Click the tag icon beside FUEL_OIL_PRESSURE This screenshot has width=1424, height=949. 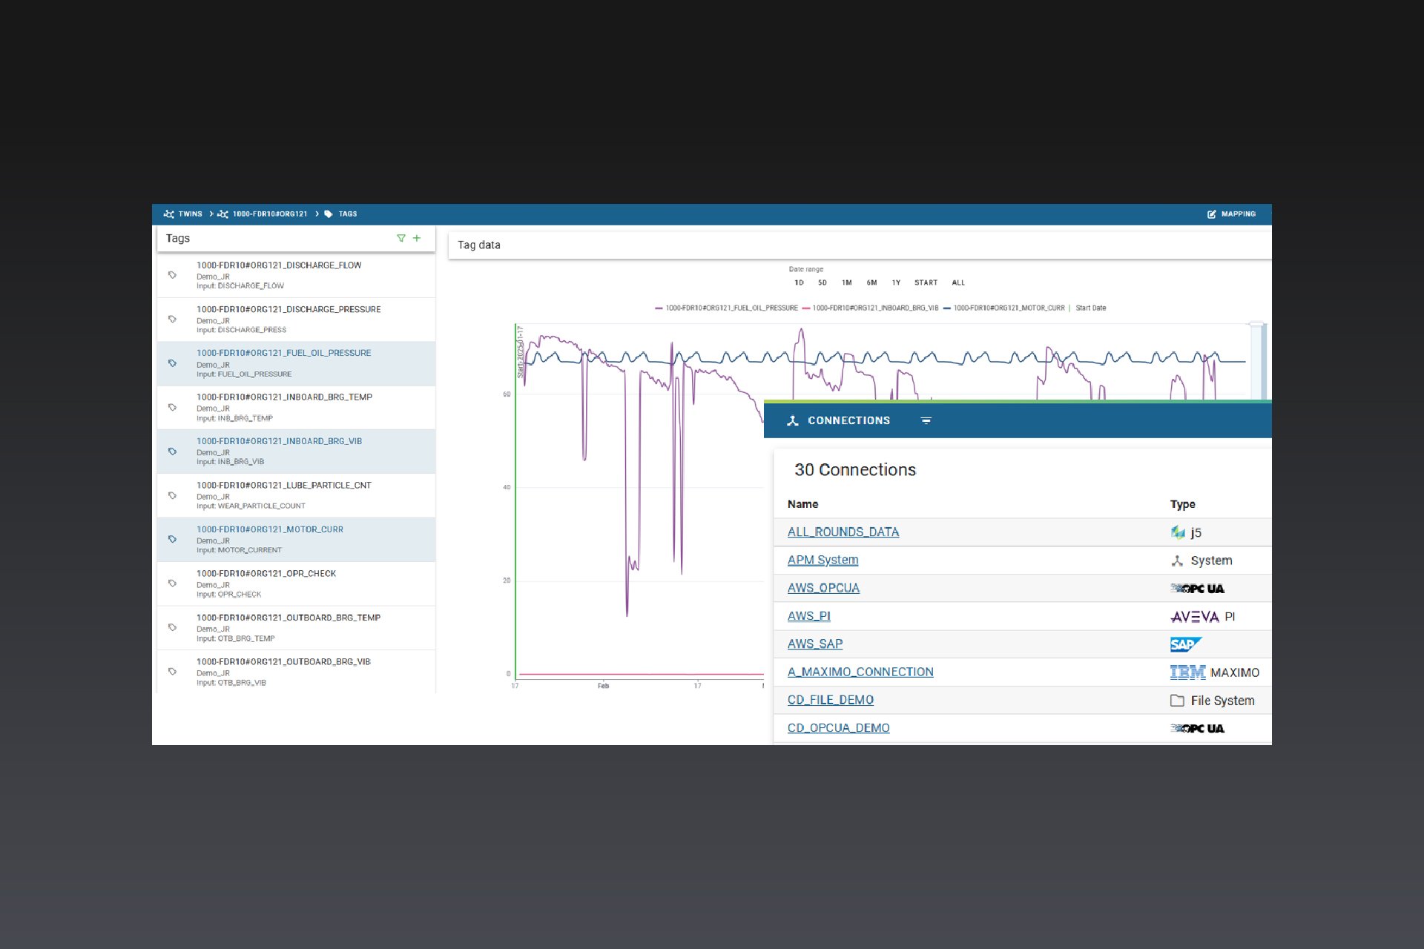pos(173,363)
